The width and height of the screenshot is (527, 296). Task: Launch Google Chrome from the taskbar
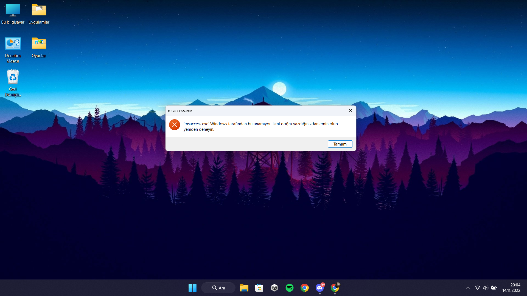pyautogui.click(x=304, y=288)
